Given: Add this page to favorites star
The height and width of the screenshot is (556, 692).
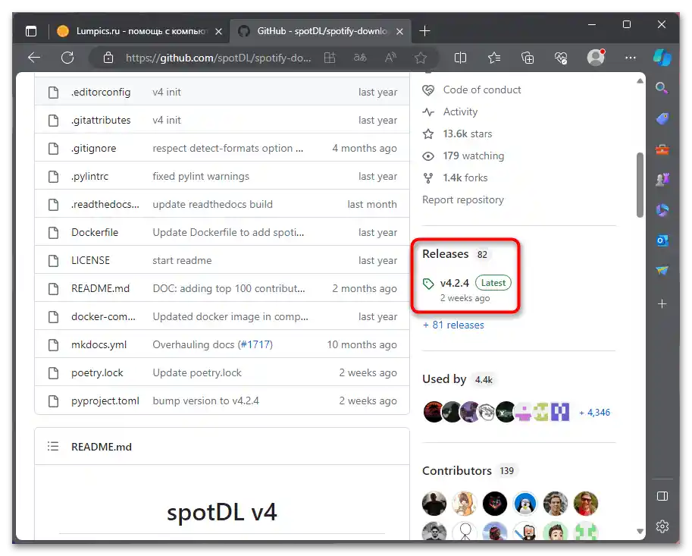Looking at the screenshot, I should tap(421, 58).
